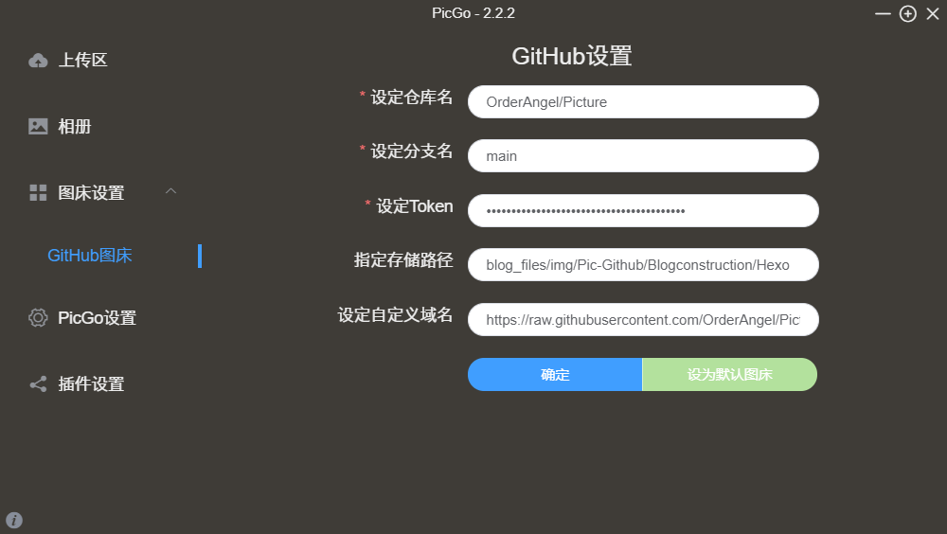Click the 设定分支名 label
Image resolution: width=947 pixels, height=534 pixels.
tap(411, 151)
